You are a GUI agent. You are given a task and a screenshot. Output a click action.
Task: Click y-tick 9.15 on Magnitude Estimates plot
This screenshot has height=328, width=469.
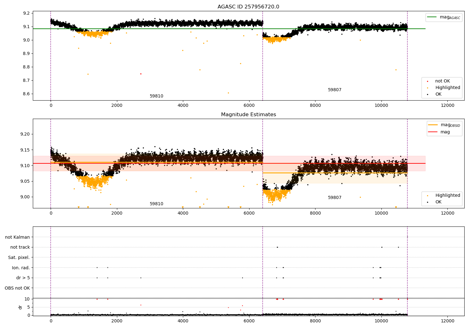(26, 150)
